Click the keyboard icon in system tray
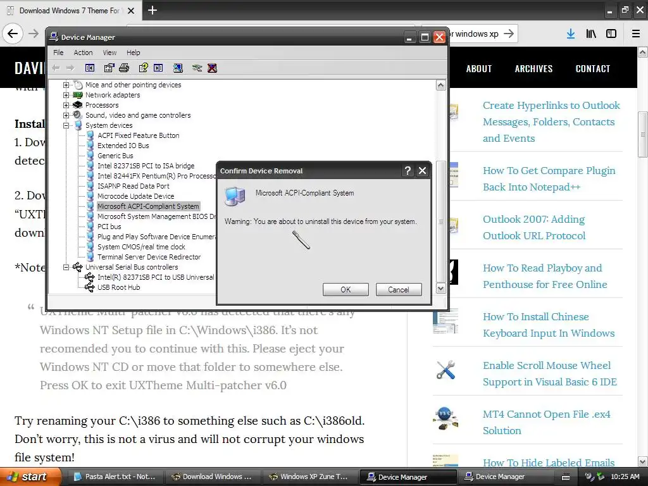This screenshot has width=648, height=486. click(566, 477)
